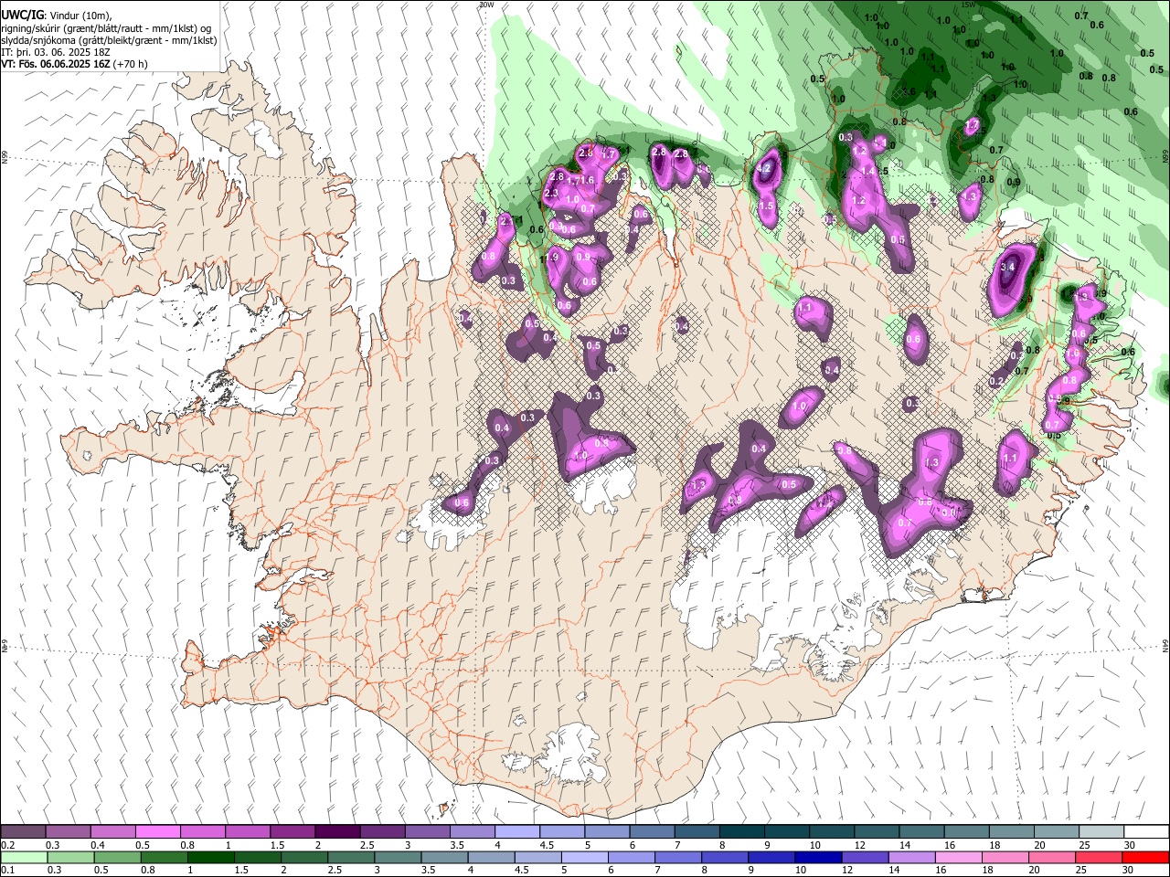Click the light gray 25 snow legend swatch
This screenshot has width=1170, height=877.
pyautogui.click(x=1101, y=832)
